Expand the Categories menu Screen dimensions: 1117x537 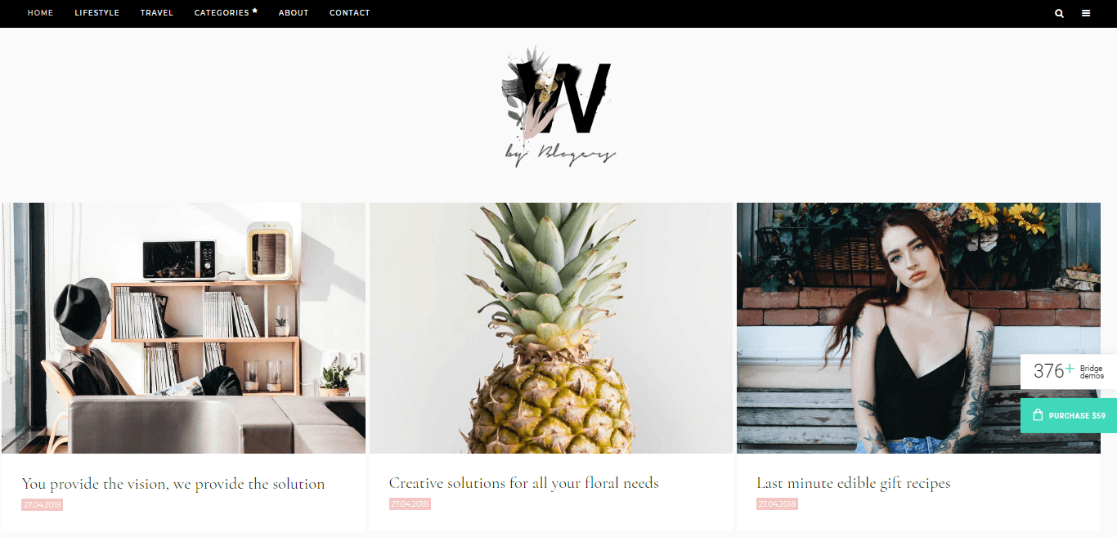[222, 13]
